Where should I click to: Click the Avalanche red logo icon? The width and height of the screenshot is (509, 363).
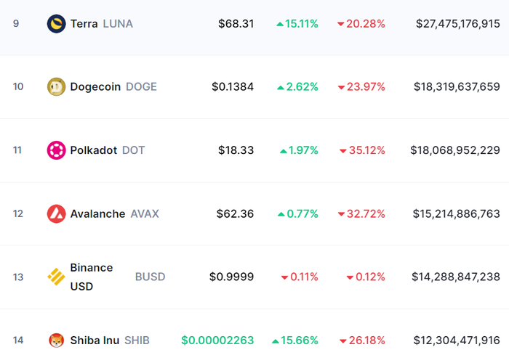[x=56, y=214]
